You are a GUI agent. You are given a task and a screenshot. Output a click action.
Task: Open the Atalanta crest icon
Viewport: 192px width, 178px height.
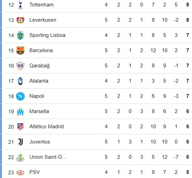coord(20,81)
